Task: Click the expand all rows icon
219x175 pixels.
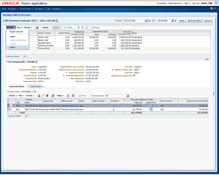Action: pos(78,28)
